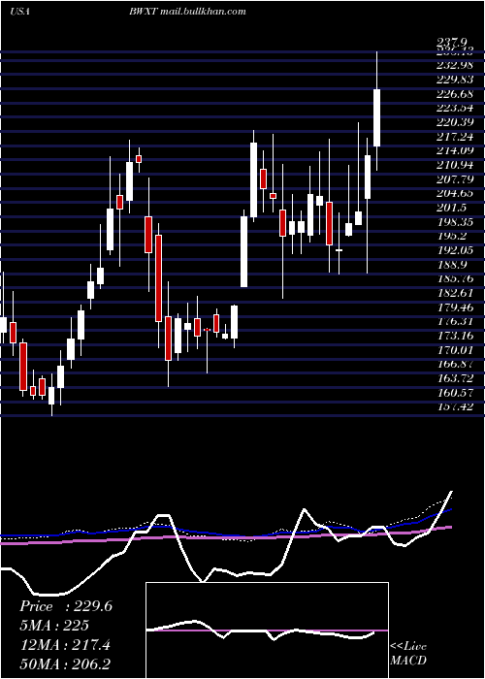485x679 pixels.
Task: Click the '<<Live MACD' label
Action: (408, 654)
